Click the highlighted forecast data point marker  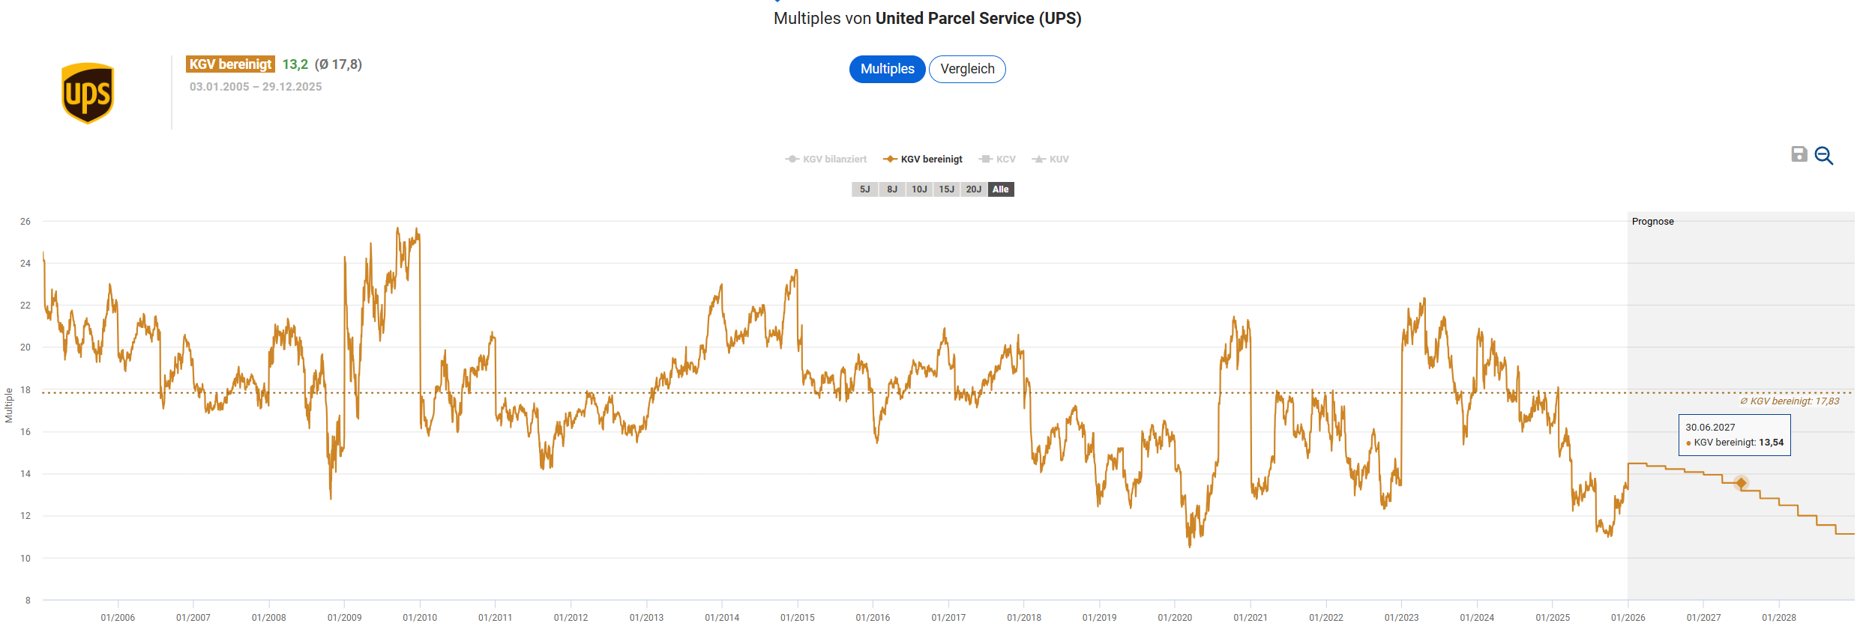[1741, 483]
